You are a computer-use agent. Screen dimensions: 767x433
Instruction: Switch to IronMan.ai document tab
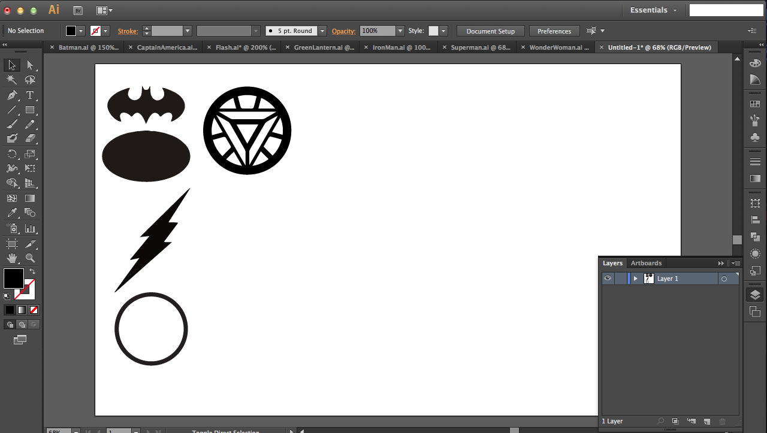403,47
